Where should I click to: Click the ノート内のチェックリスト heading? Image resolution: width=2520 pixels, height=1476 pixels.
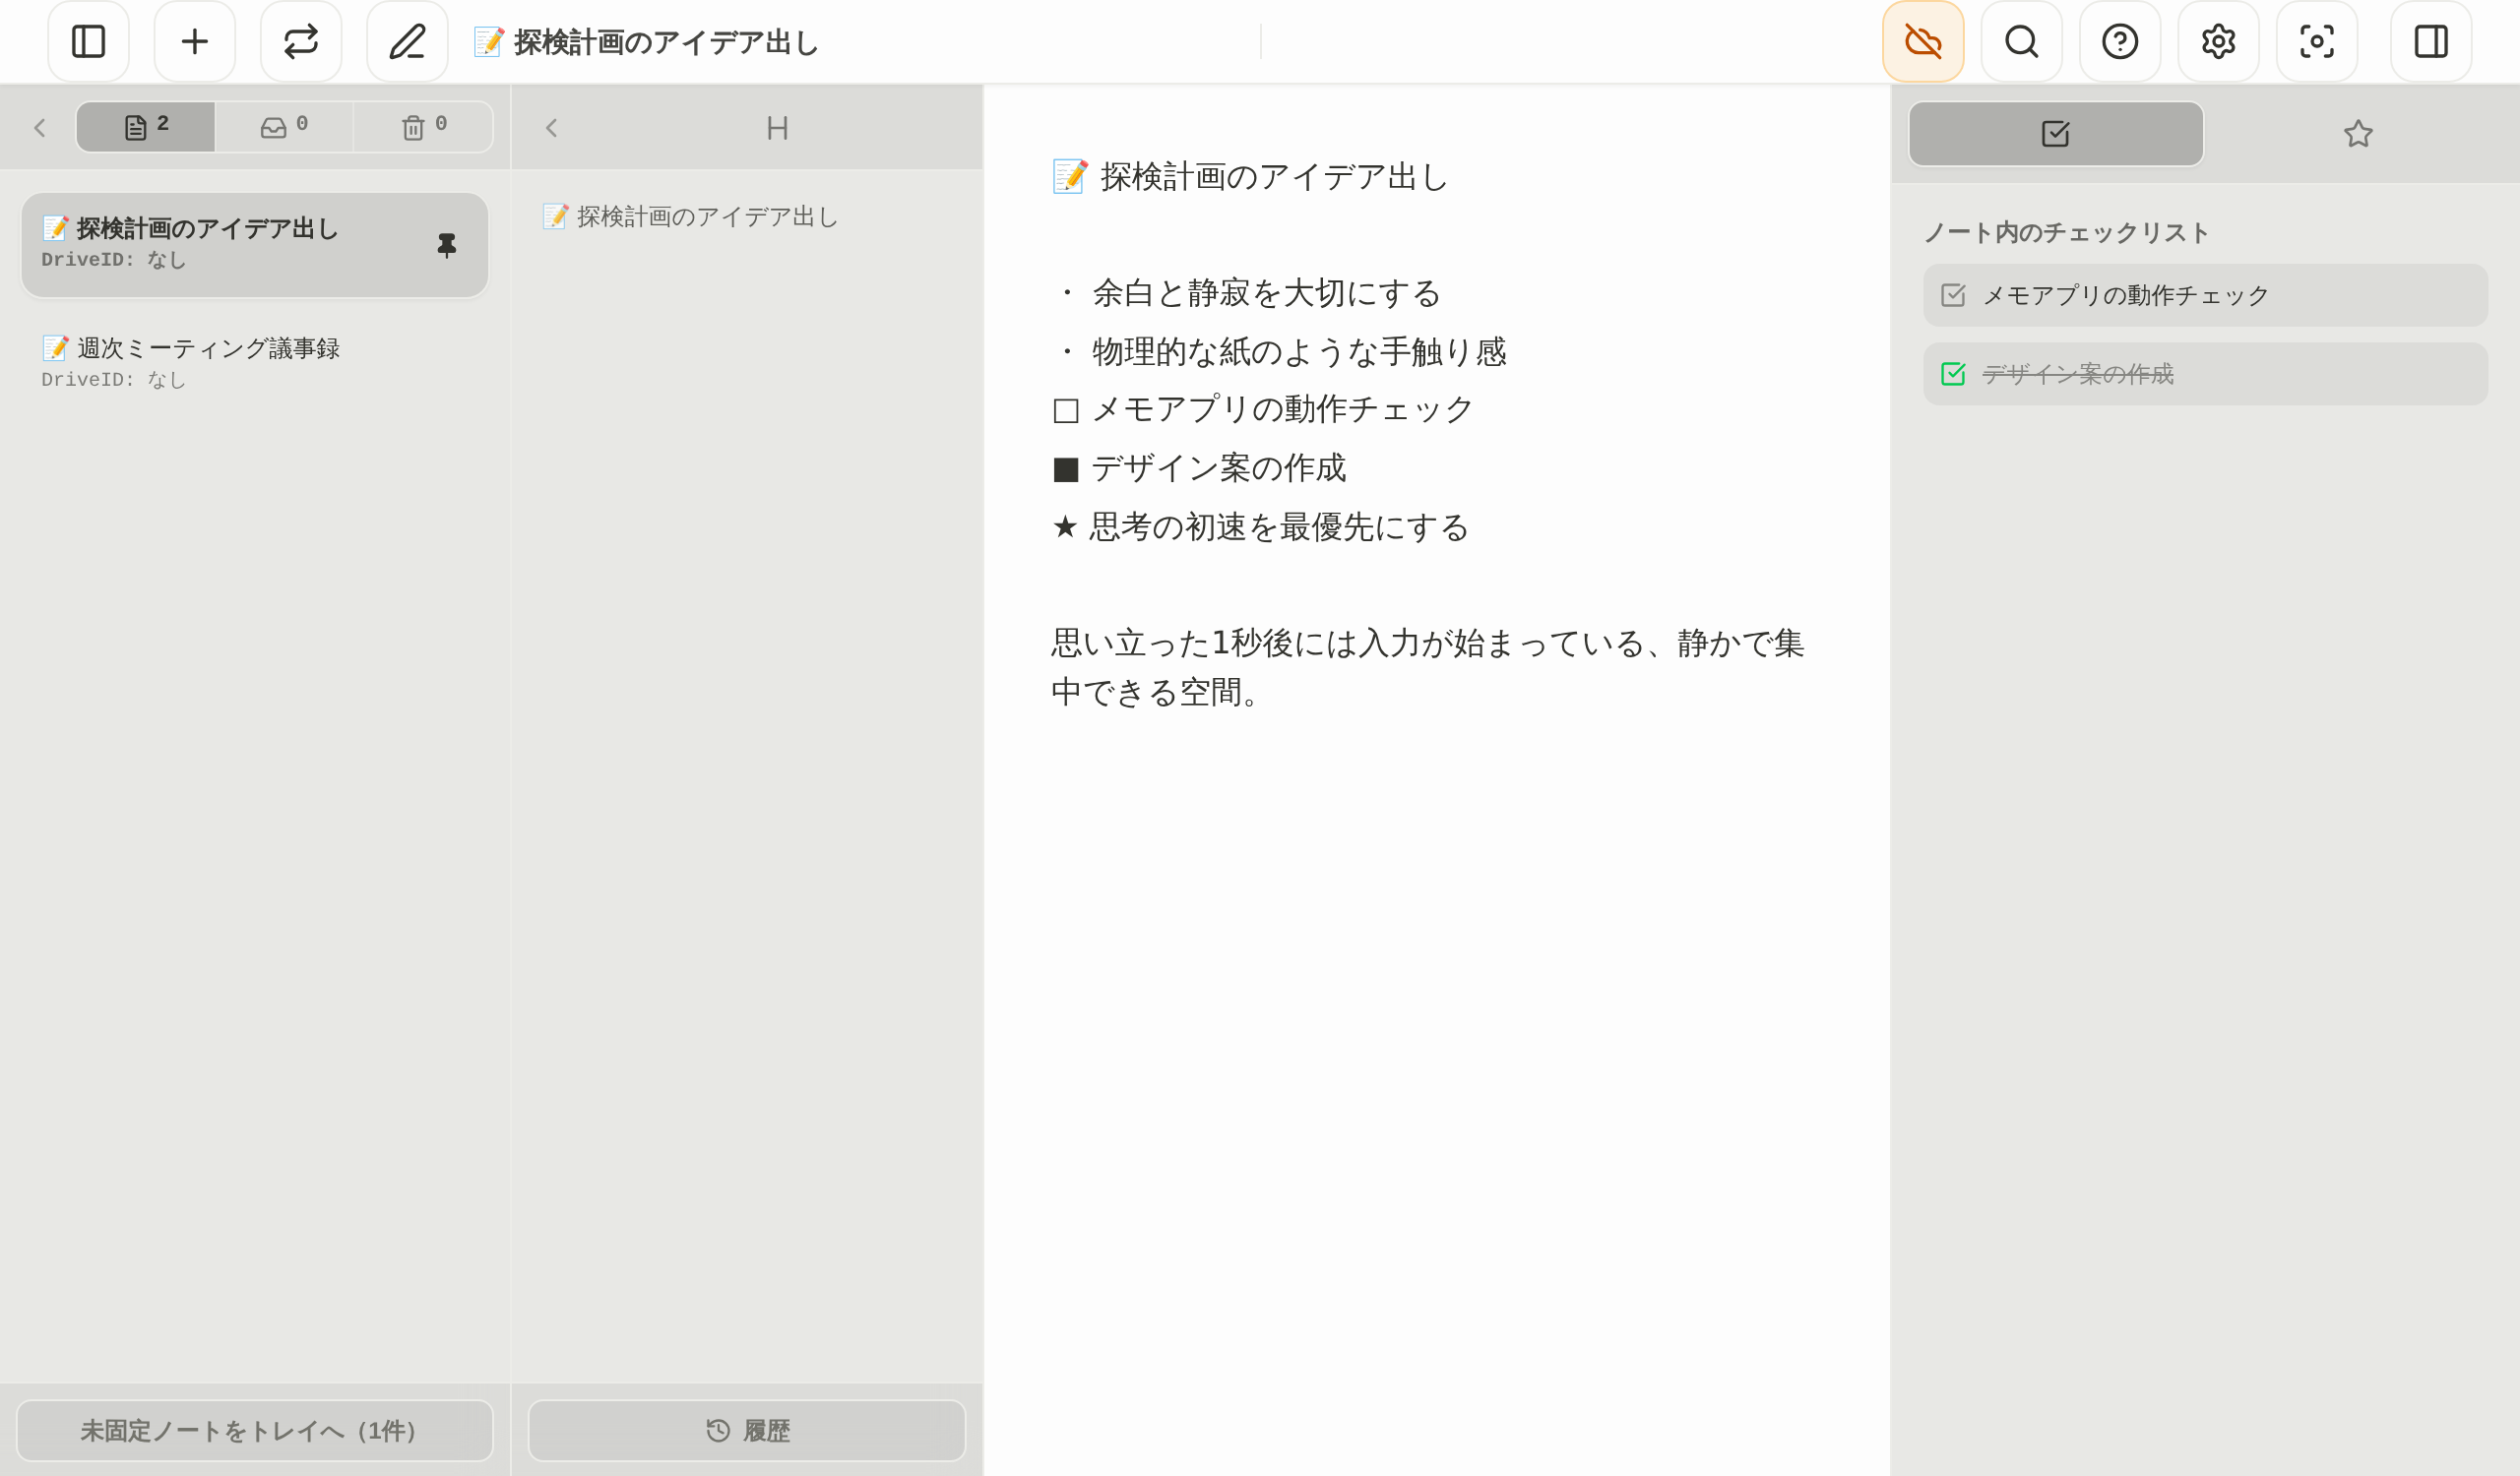[2066, 232]
